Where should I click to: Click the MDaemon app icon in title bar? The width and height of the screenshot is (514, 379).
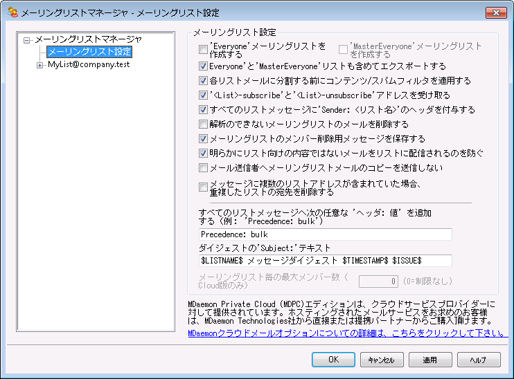(12, 12)
